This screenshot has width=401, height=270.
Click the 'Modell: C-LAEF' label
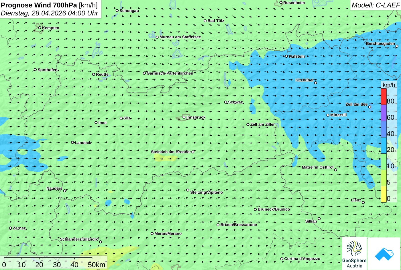(x=376, y=5)
